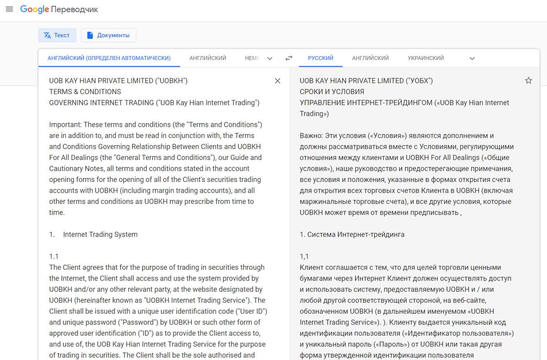The width and height of the screenshot is (547, 360).
Task: Click the 'UOB KAY HIAN PRIVATE LIMITED ("УОБХ")' line
Action: 366,81
